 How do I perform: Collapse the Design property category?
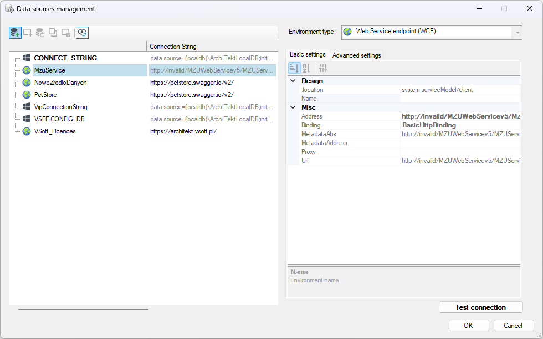click(x=293, y=81)
